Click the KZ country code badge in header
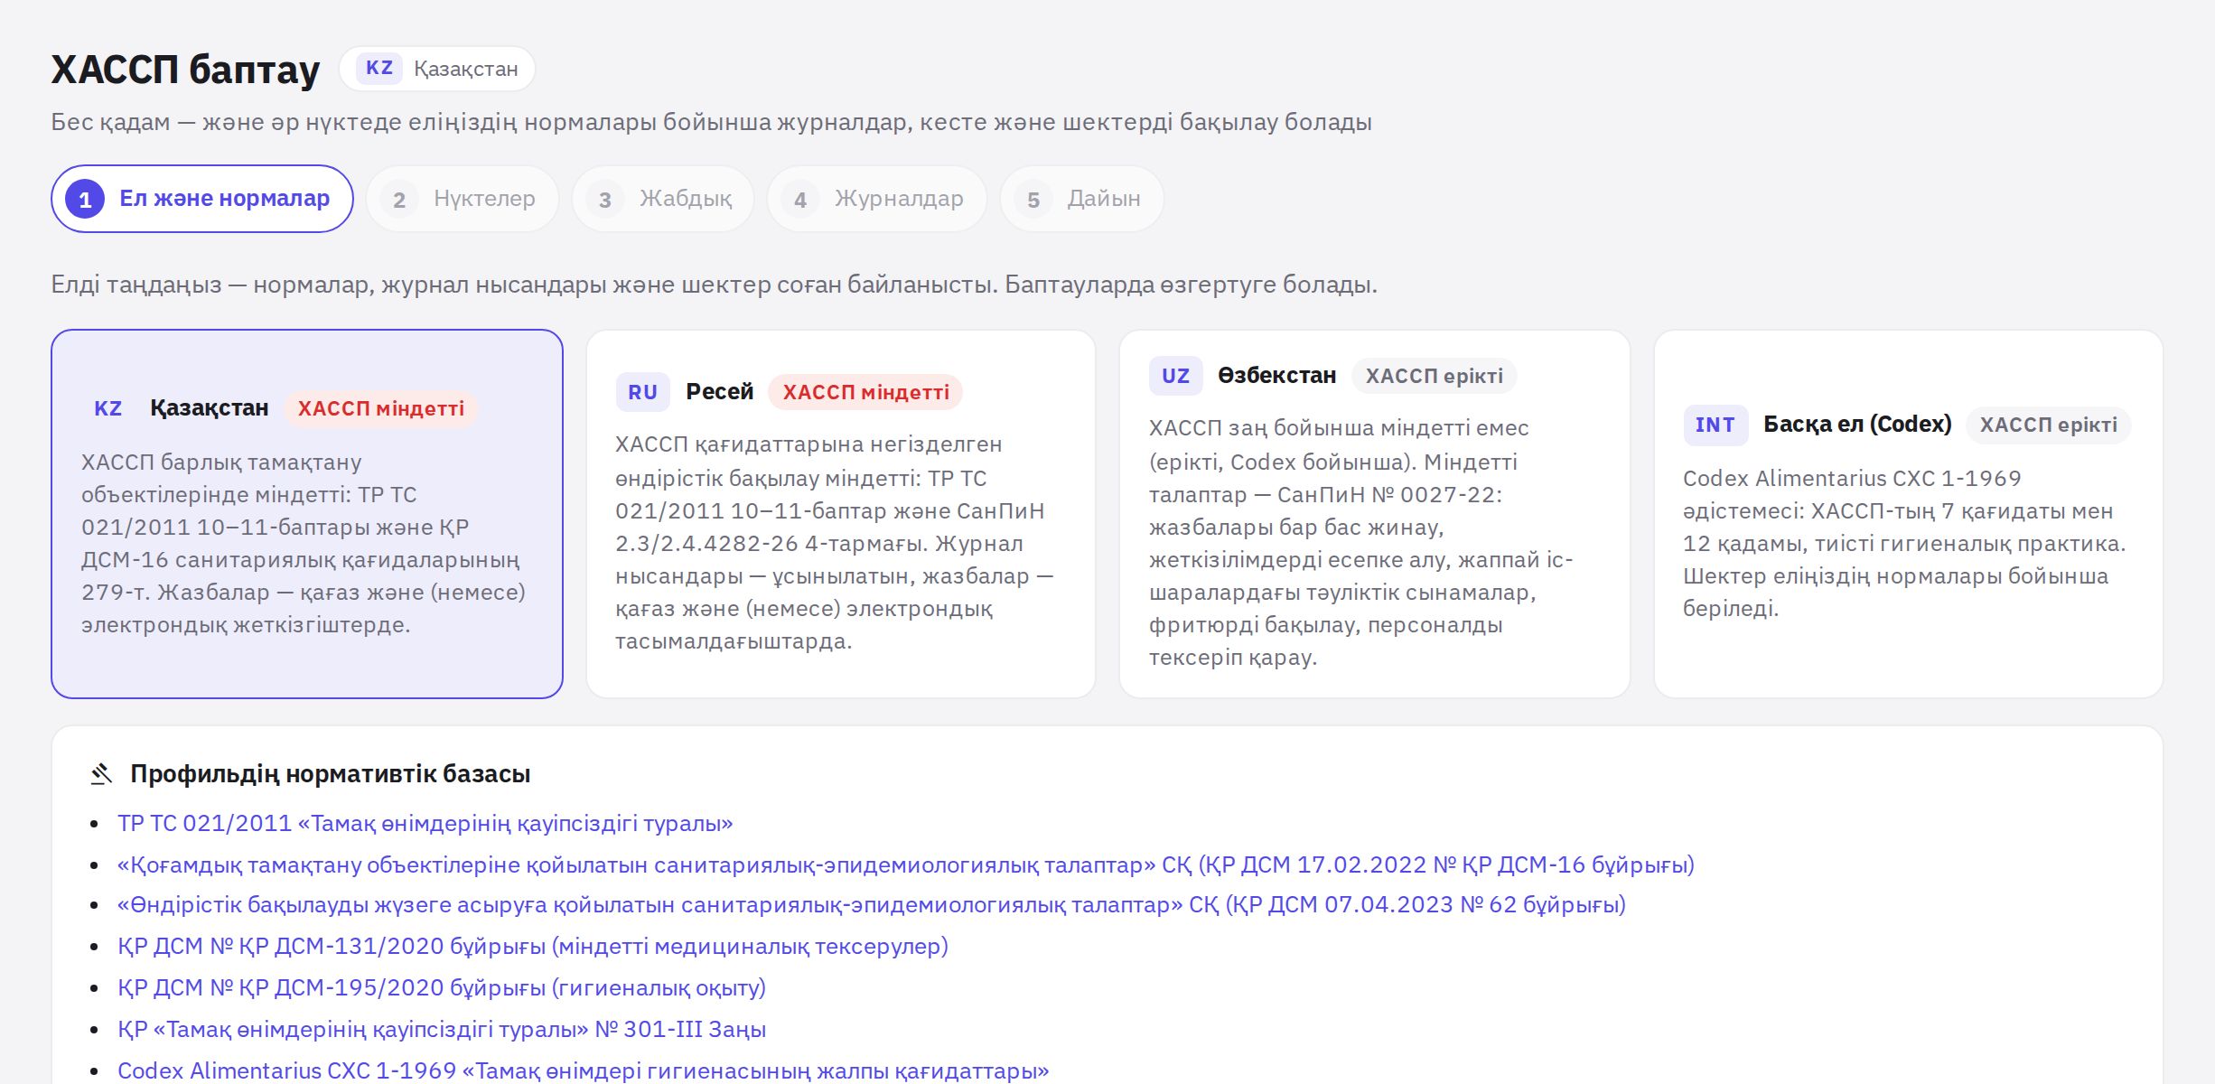2215x1084 pixels. pos(379,69)
